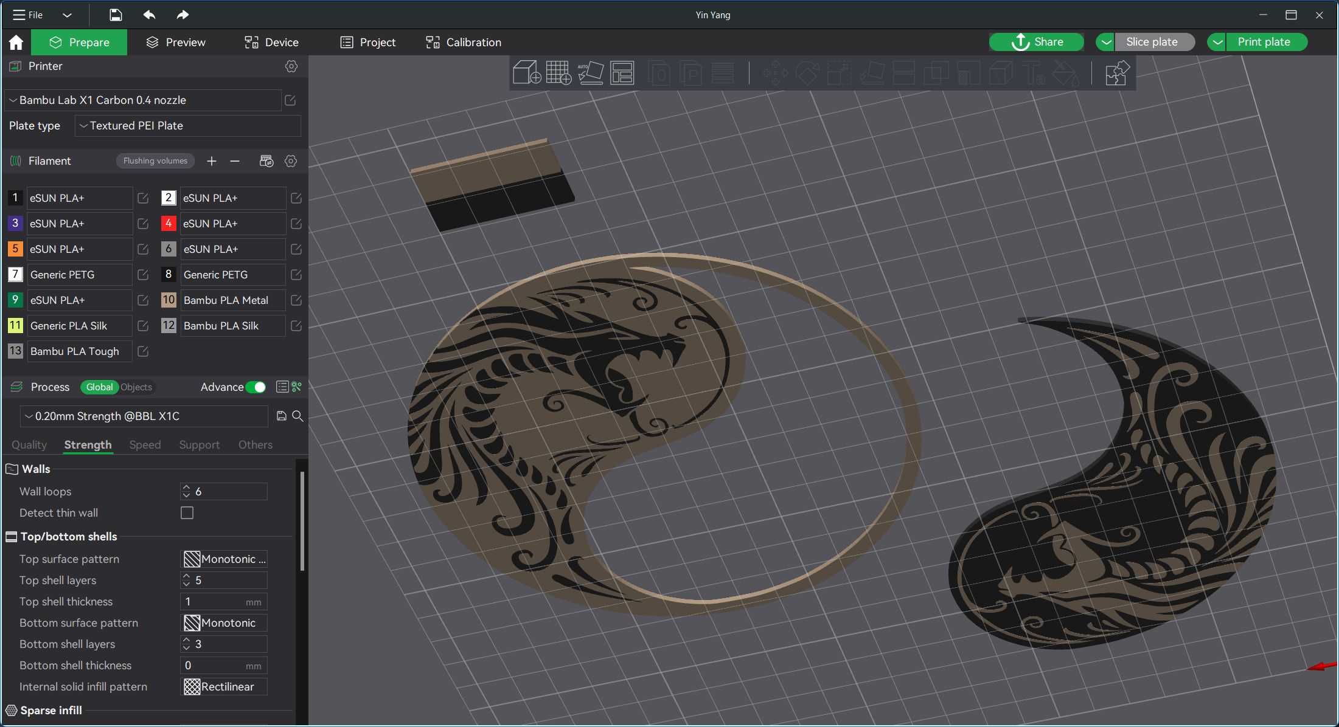Switch to the Calibration tab

[464, 43]
